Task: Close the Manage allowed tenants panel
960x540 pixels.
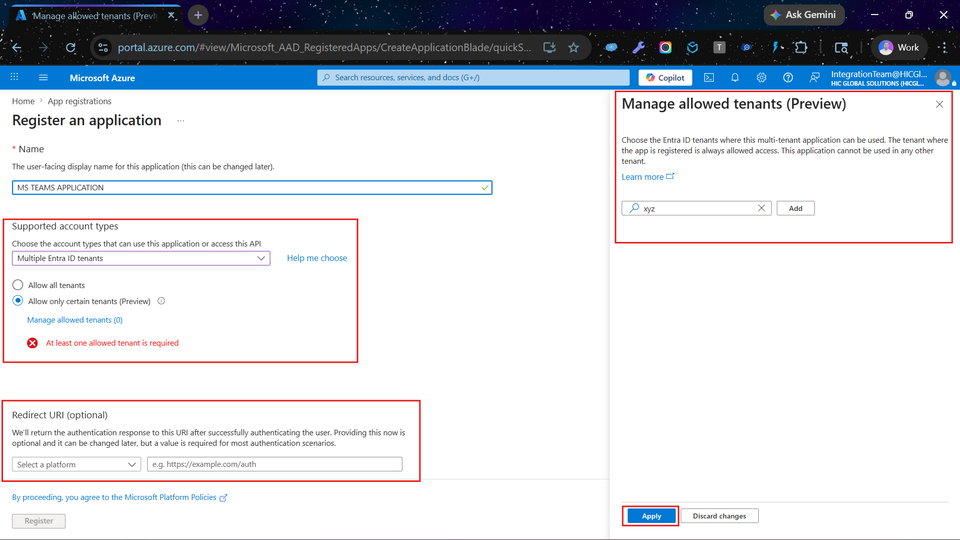Action: click(939, 104)
